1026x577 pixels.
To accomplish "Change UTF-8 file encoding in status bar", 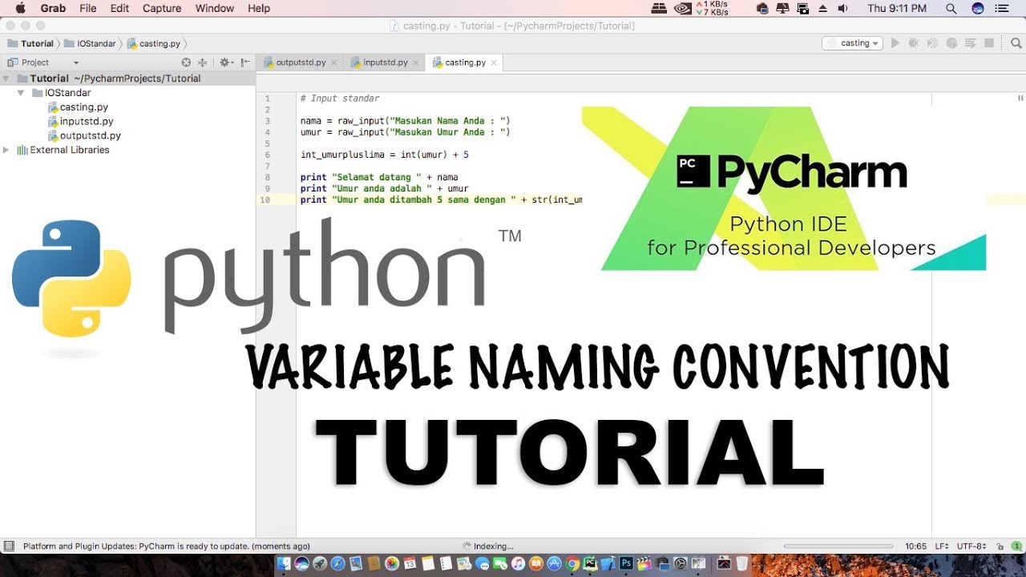I will (971, 547).
